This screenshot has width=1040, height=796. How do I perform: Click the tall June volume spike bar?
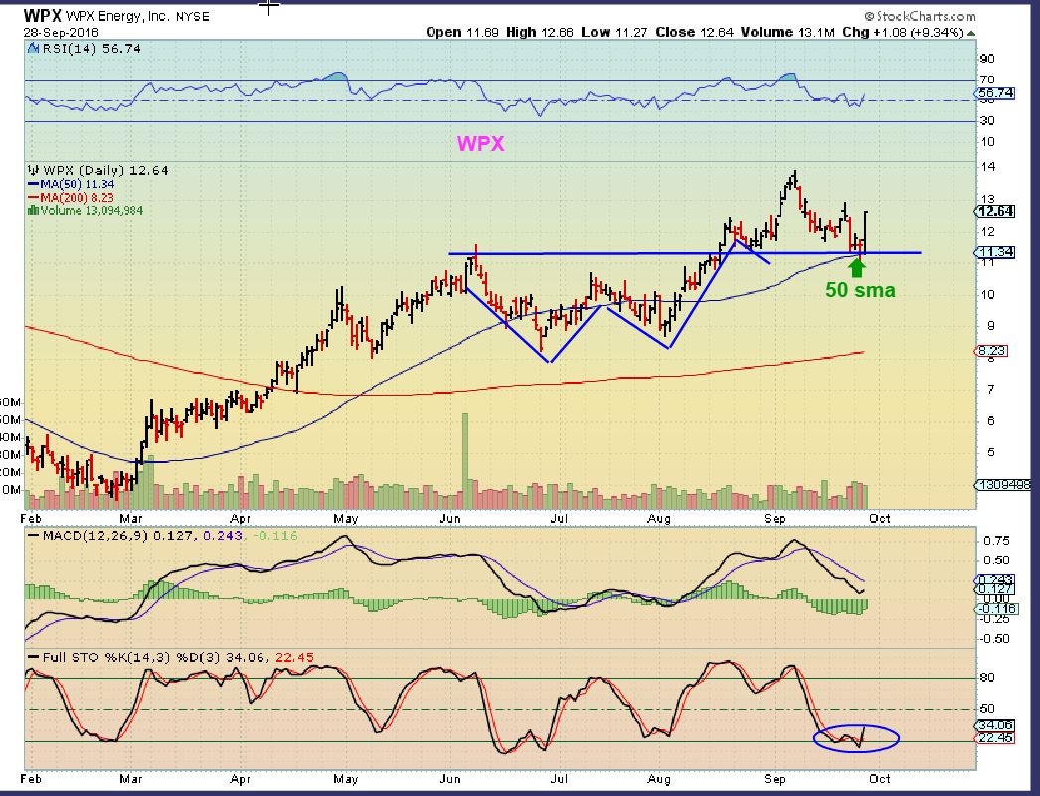pyautogui.click(x=465, y=461)
